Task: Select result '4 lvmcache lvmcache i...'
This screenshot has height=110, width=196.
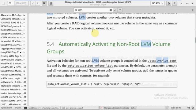Action: click(x=13, y=86)
